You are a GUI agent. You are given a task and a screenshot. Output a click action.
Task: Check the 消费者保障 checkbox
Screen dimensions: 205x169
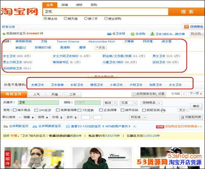point(58,110)
